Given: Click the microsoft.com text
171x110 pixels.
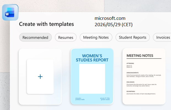Looking at the screenshot, I should (x=110, y=18).
